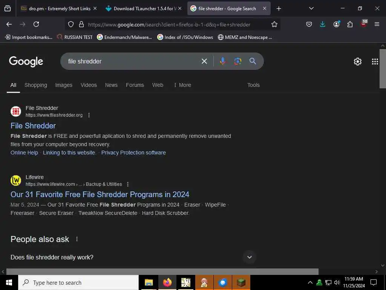Go to Google home via logo
The image size is (386, 290).
tap(26, 62)
